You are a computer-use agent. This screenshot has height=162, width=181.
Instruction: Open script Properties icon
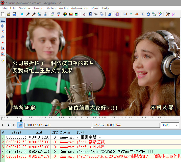[90, 14]
